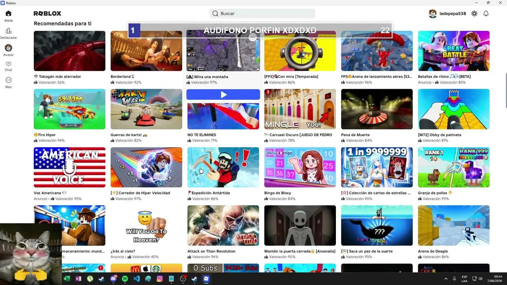
Task: Open Destacadas charts in the sidebar
Action: pos(8,33)
